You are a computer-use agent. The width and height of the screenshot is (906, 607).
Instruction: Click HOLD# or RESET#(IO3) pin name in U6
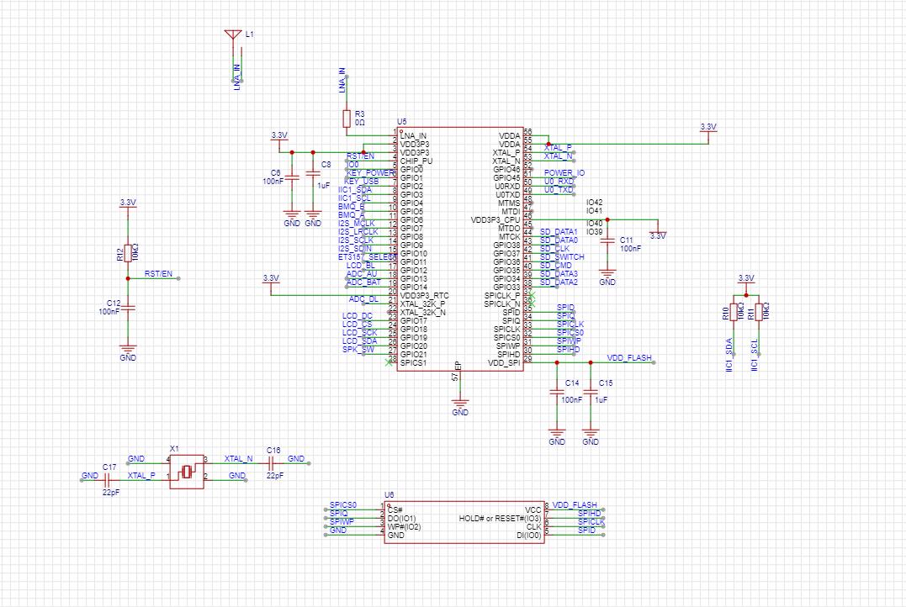click(501, 519)
